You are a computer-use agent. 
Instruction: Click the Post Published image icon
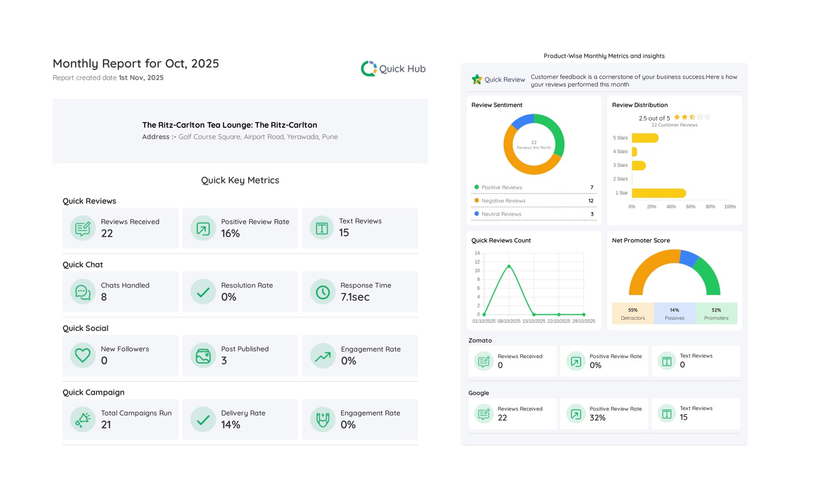tap(203, 356)
